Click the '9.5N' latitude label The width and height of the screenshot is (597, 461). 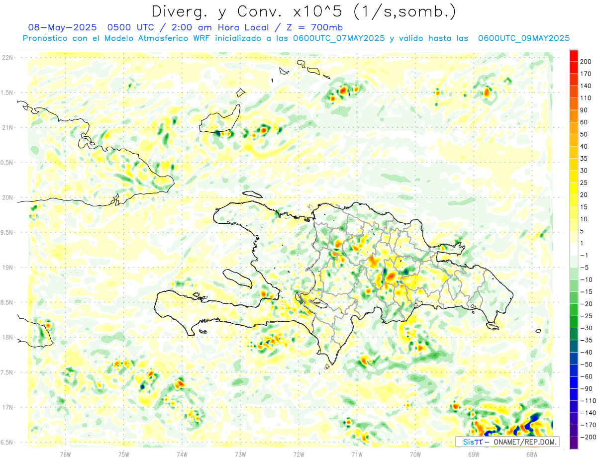7,232
